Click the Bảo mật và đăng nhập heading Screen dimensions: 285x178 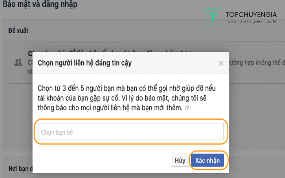point(40,4)
